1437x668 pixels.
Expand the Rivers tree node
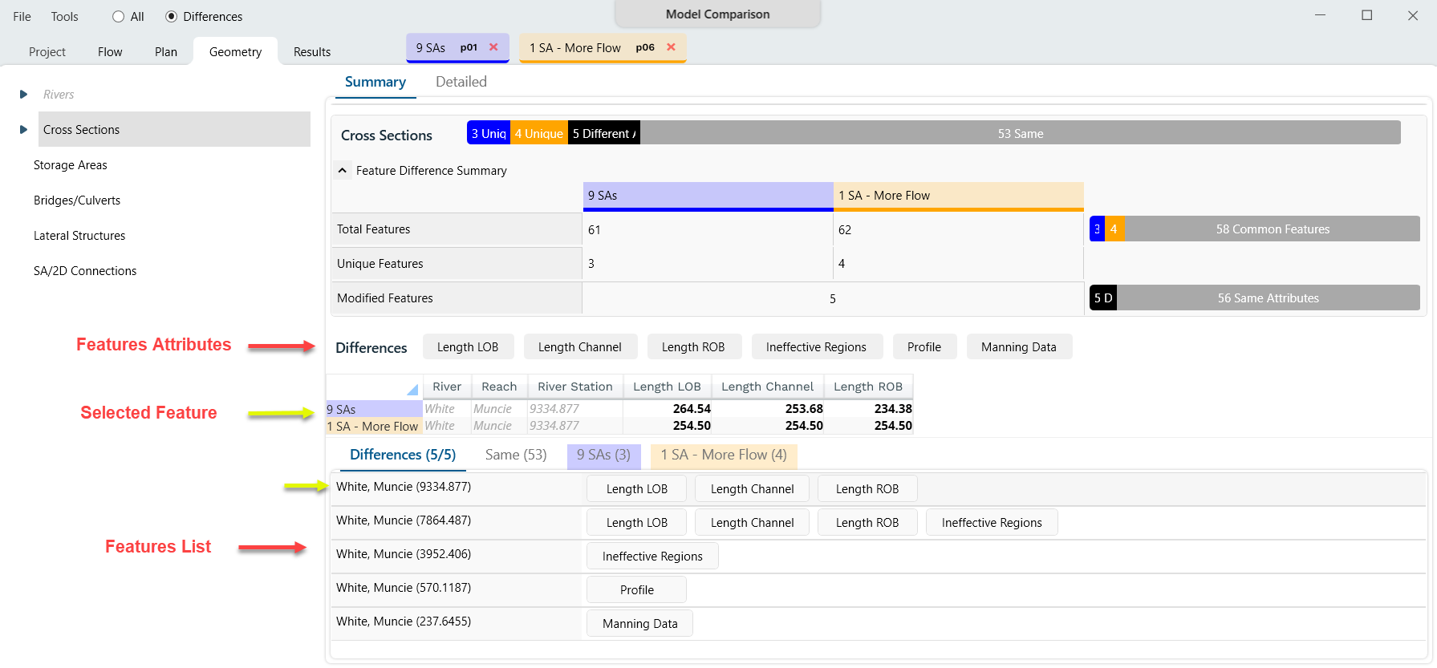point(23,95)
